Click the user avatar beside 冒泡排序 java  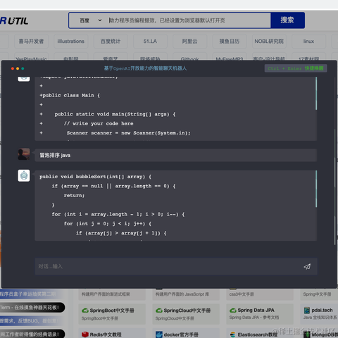(24, 154)
